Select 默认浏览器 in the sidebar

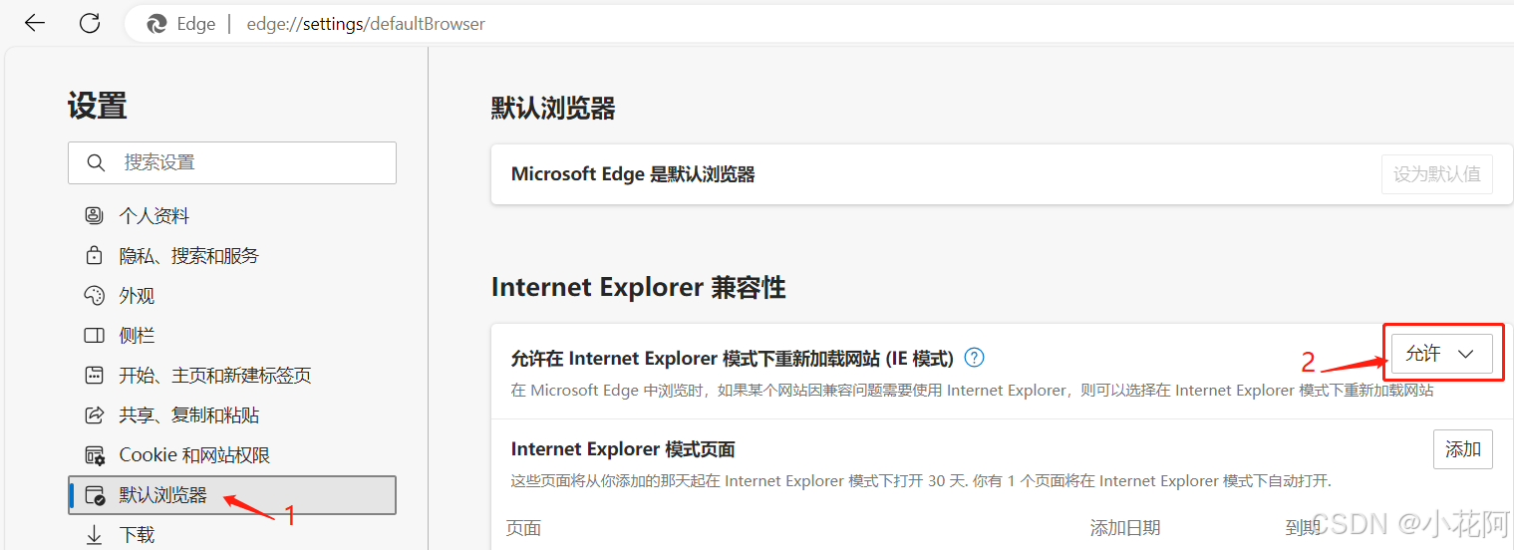(232, 495)
